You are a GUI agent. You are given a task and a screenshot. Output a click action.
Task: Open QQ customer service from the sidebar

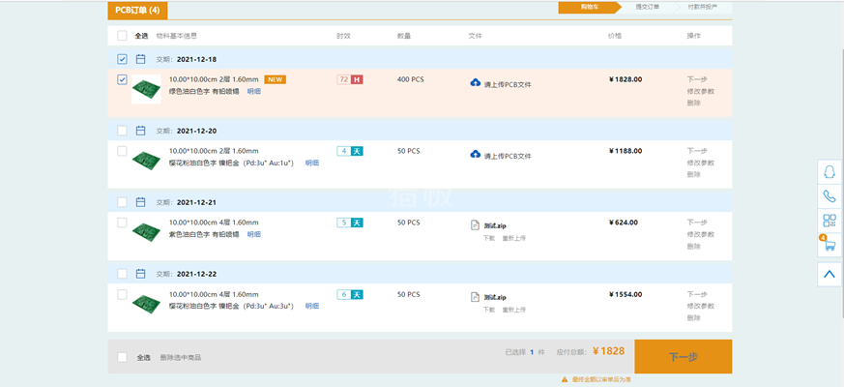point(829,171)
